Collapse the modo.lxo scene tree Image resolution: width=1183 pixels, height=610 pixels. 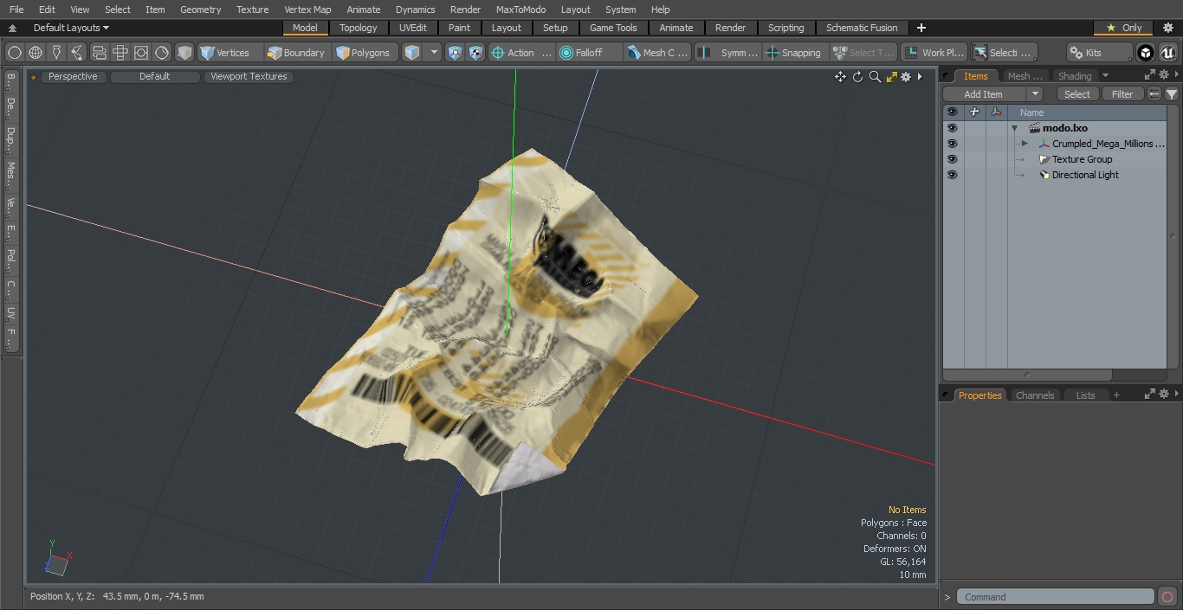pos(1014,128)
